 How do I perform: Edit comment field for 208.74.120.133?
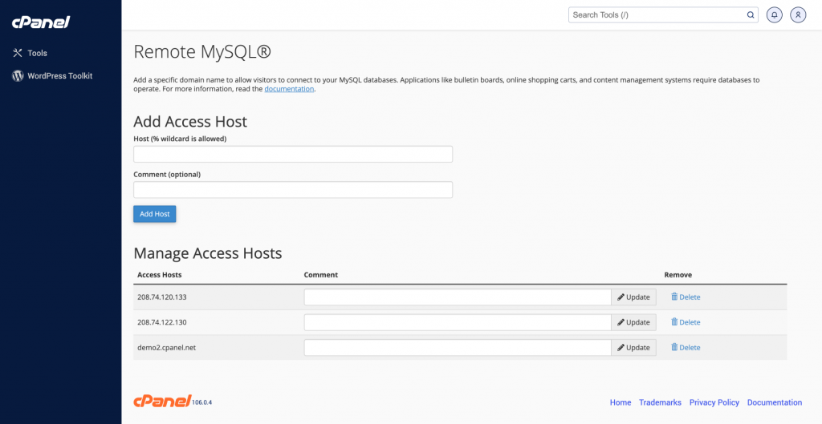(458, 297)
